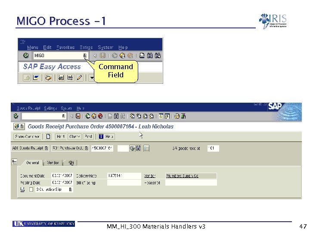Open the Help menu in the MIGO window
The height and width of the screenshot is (232, 310).
coord(80,108)
